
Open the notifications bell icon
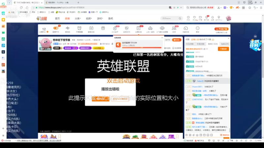213,17
